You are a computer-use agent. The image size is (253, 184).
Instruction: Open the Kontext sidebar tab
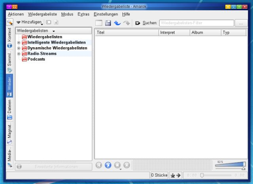9,38
